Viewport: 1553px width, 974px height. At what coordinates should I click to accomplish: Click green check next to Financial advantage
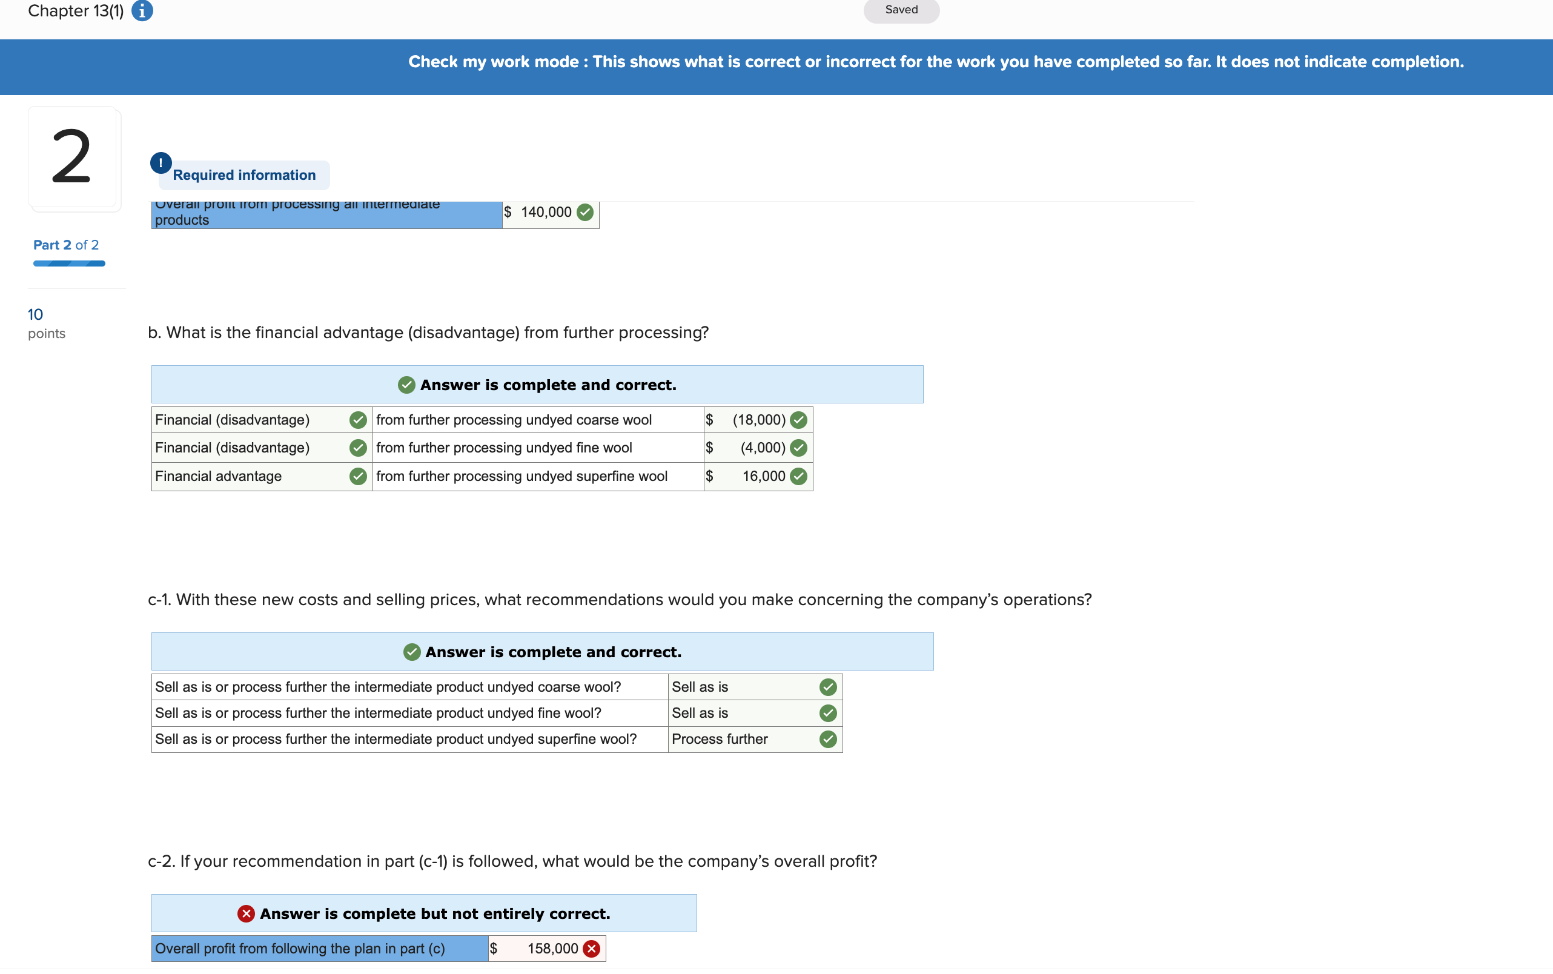(358, 477)
